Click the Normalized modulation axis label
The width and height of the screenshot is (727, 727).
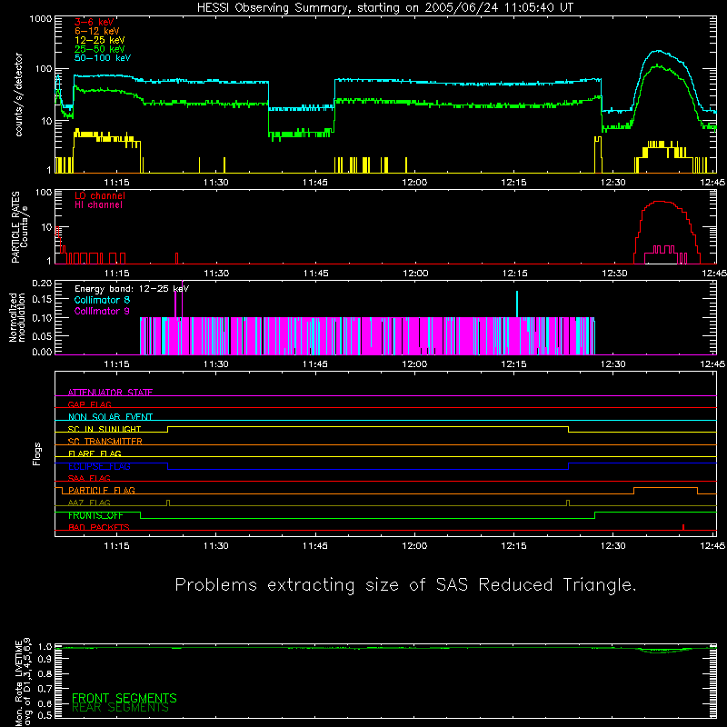pos(16,317)
